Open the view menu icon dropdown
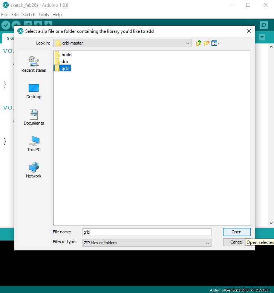The width and height of the screenshot is (274, 293). (x=216, y=43)
